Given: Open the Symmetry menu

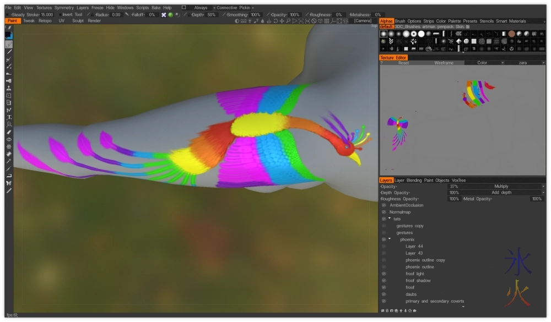Looking at the screenshot, I should pyautogui.click(x=64, y=8).
